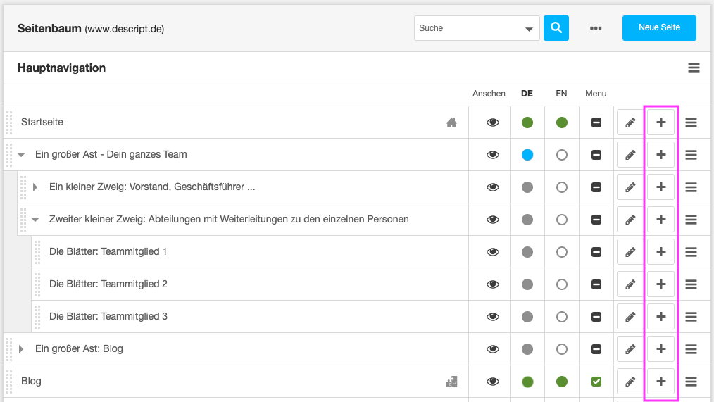This screenshot has height=402, width=714.
Task: Click EN empty circle for 'Ein großer Ast: Blog'
Action: 561,349
